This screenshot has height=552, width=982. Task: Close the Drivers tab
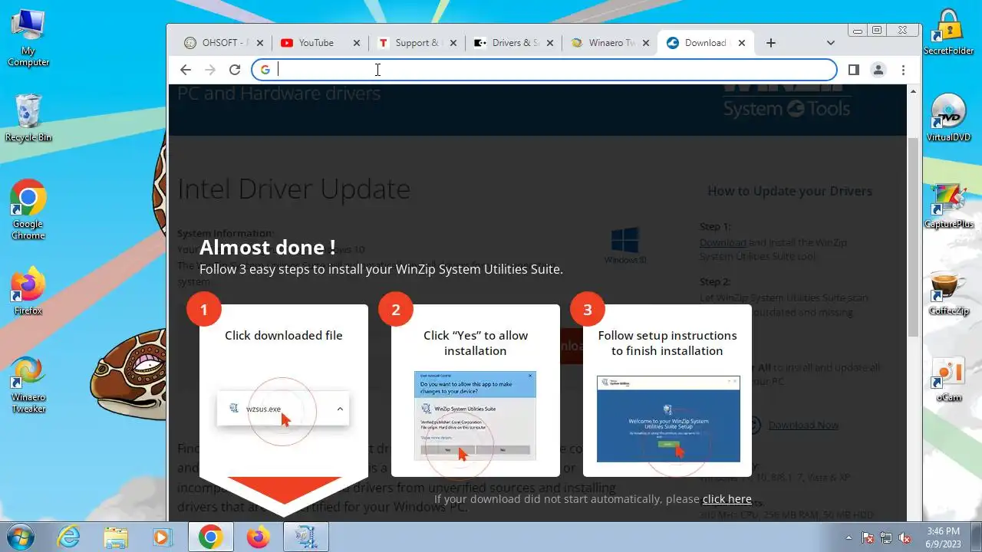(549, 43)
